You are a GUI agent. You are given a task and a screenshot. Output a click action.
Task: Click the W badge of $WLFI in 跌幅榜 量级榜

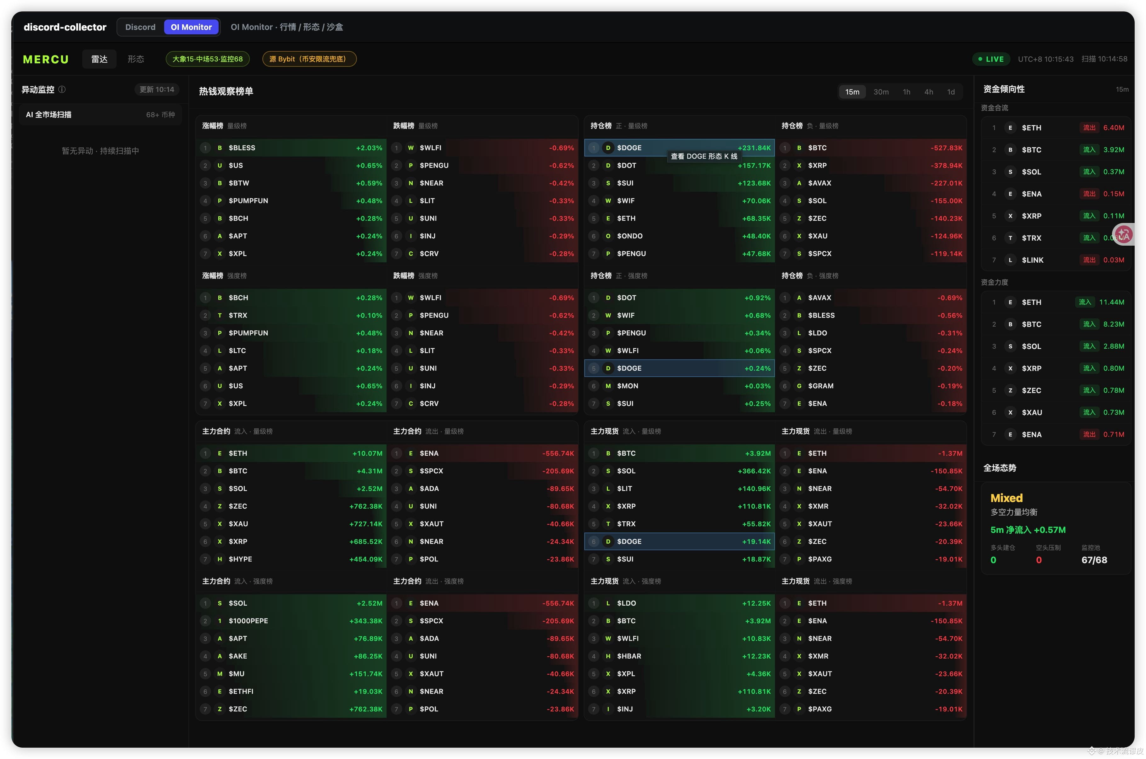(x=410, y=148)
